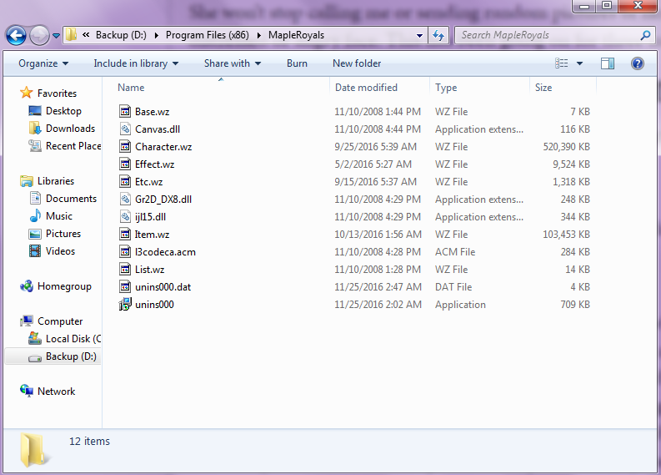Sort files by the Size column
The height and width of the screenshot is (475, 661).
(543, 88)
